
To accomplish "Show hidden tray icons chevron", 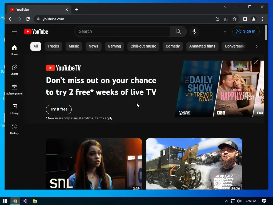I will pyautogui.click(x=226, y=201).
